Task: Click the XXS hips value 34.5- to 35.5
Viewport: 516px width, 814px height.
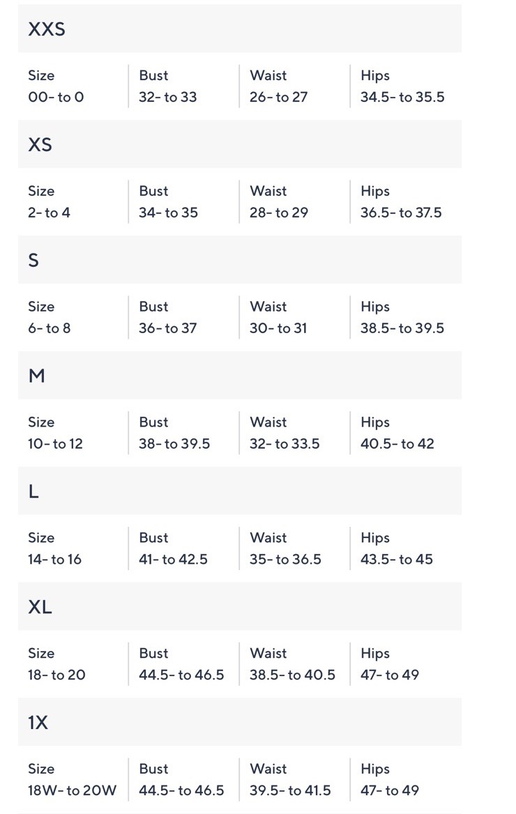Action: [402, 97]
